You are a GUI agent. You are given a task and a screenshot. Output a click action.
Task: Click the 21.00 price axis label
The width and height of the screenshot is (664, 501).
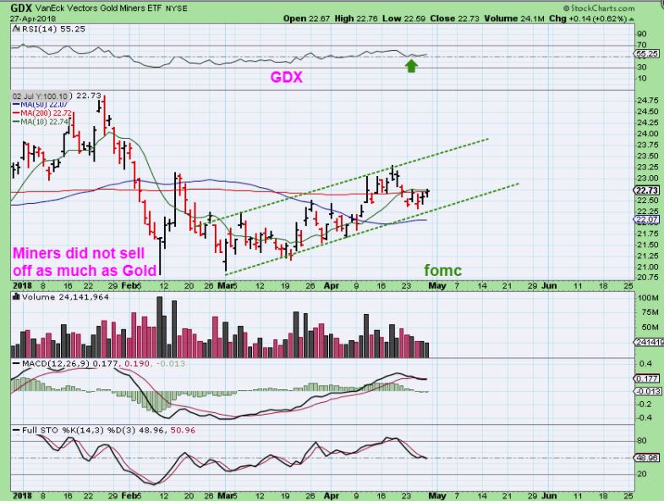pyautogui.click(x=648, y=267)
